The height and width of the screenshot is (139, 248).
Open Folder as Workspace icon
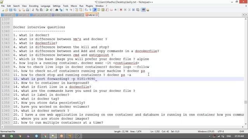pos(111,10)
